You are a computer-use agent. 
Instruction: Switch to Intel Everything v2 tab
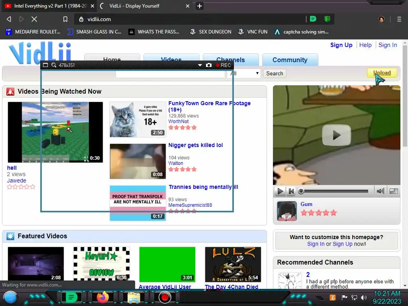[x=49, y=6]
